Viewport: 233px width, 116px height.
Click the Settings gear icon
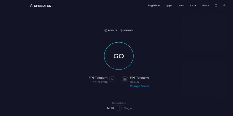click(121, 30)
